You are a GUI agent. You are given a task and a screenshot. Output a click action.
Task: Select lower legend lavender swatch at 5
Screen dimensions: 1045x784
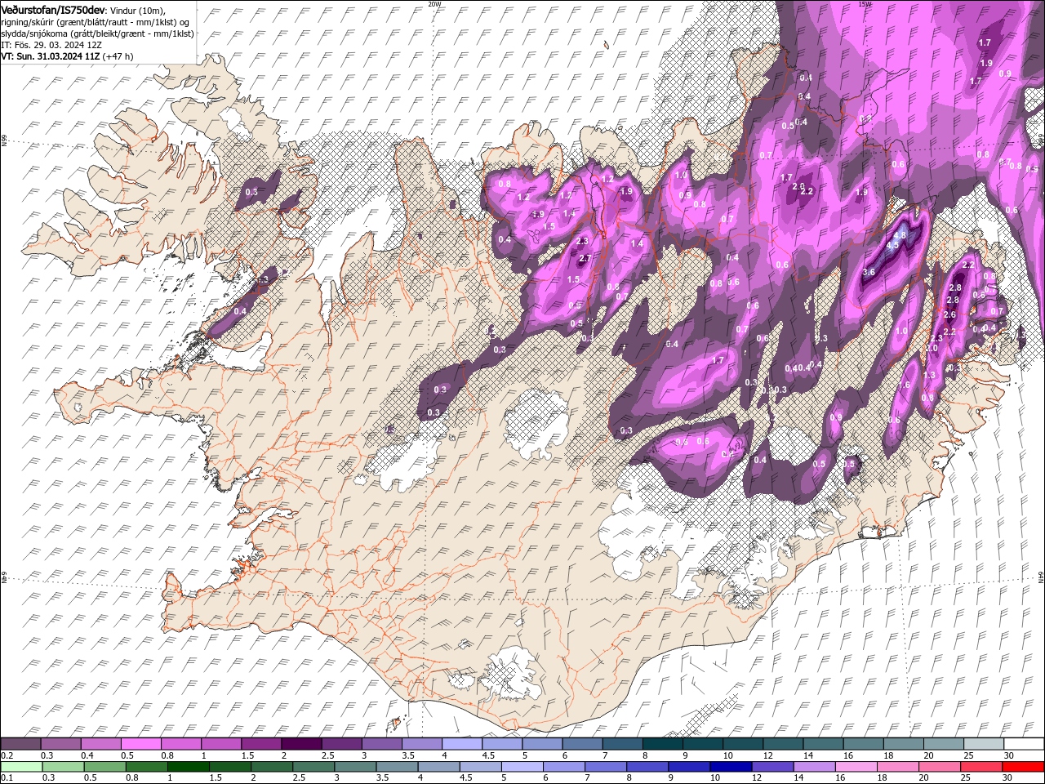pyautogui.click(x=522, y=766)
